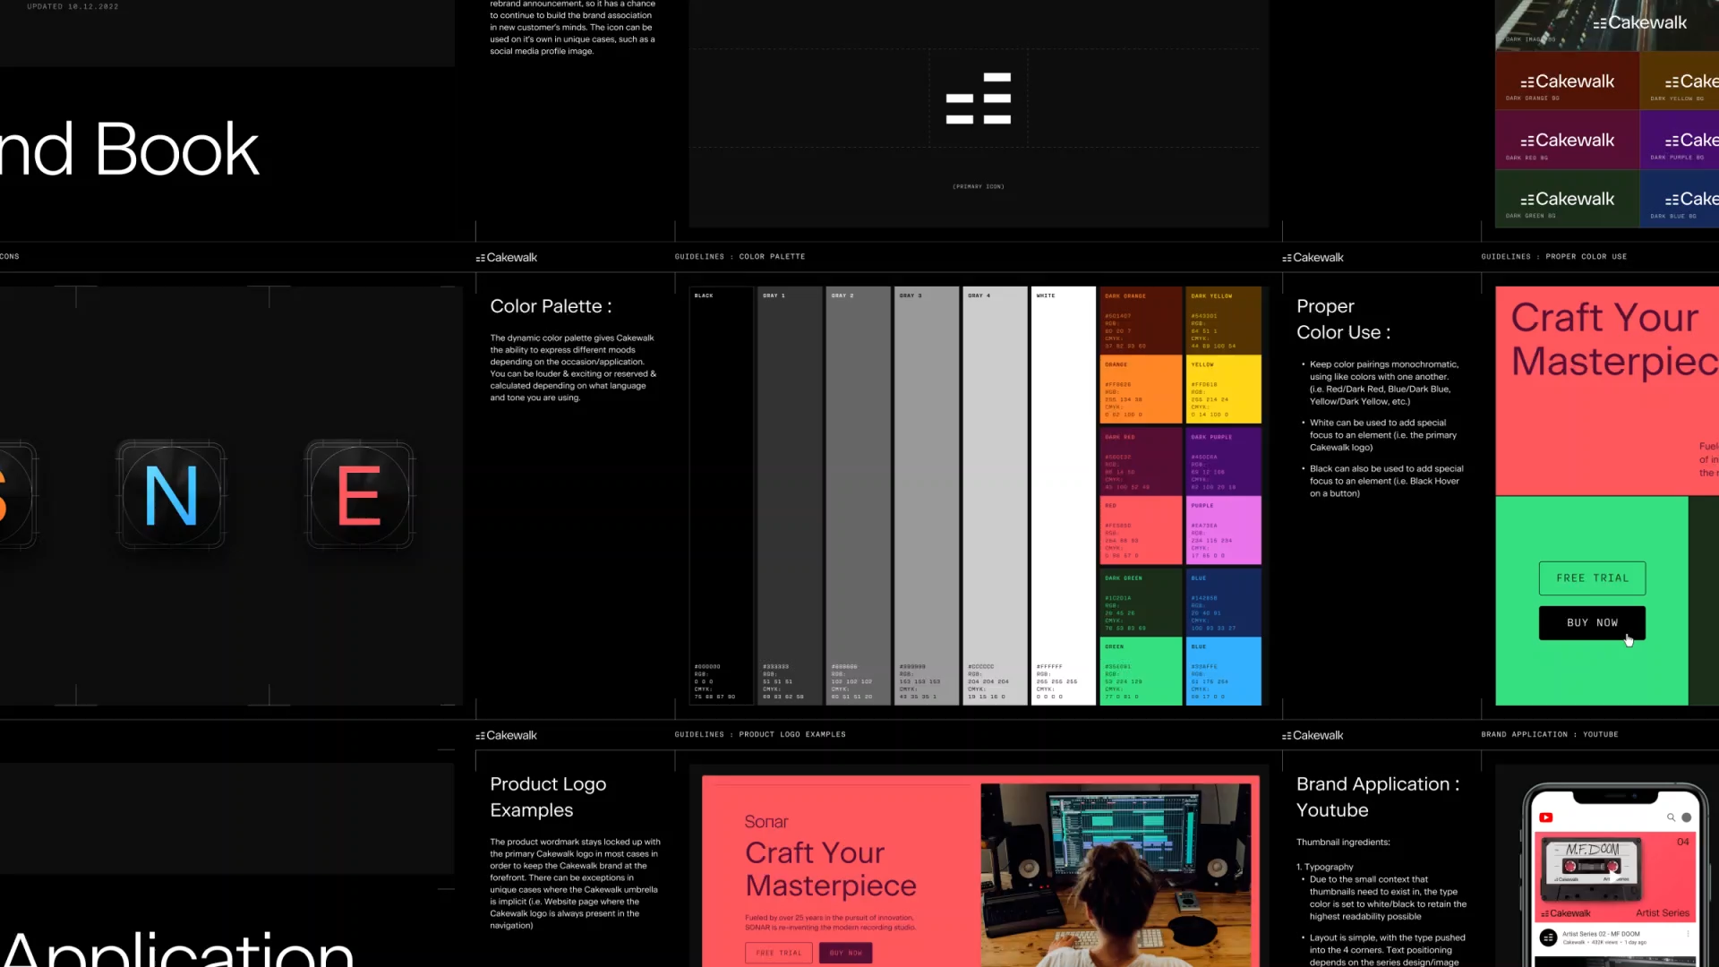Click "Craft Your Masterpiece" headline under Sonar

coord(831,869)
